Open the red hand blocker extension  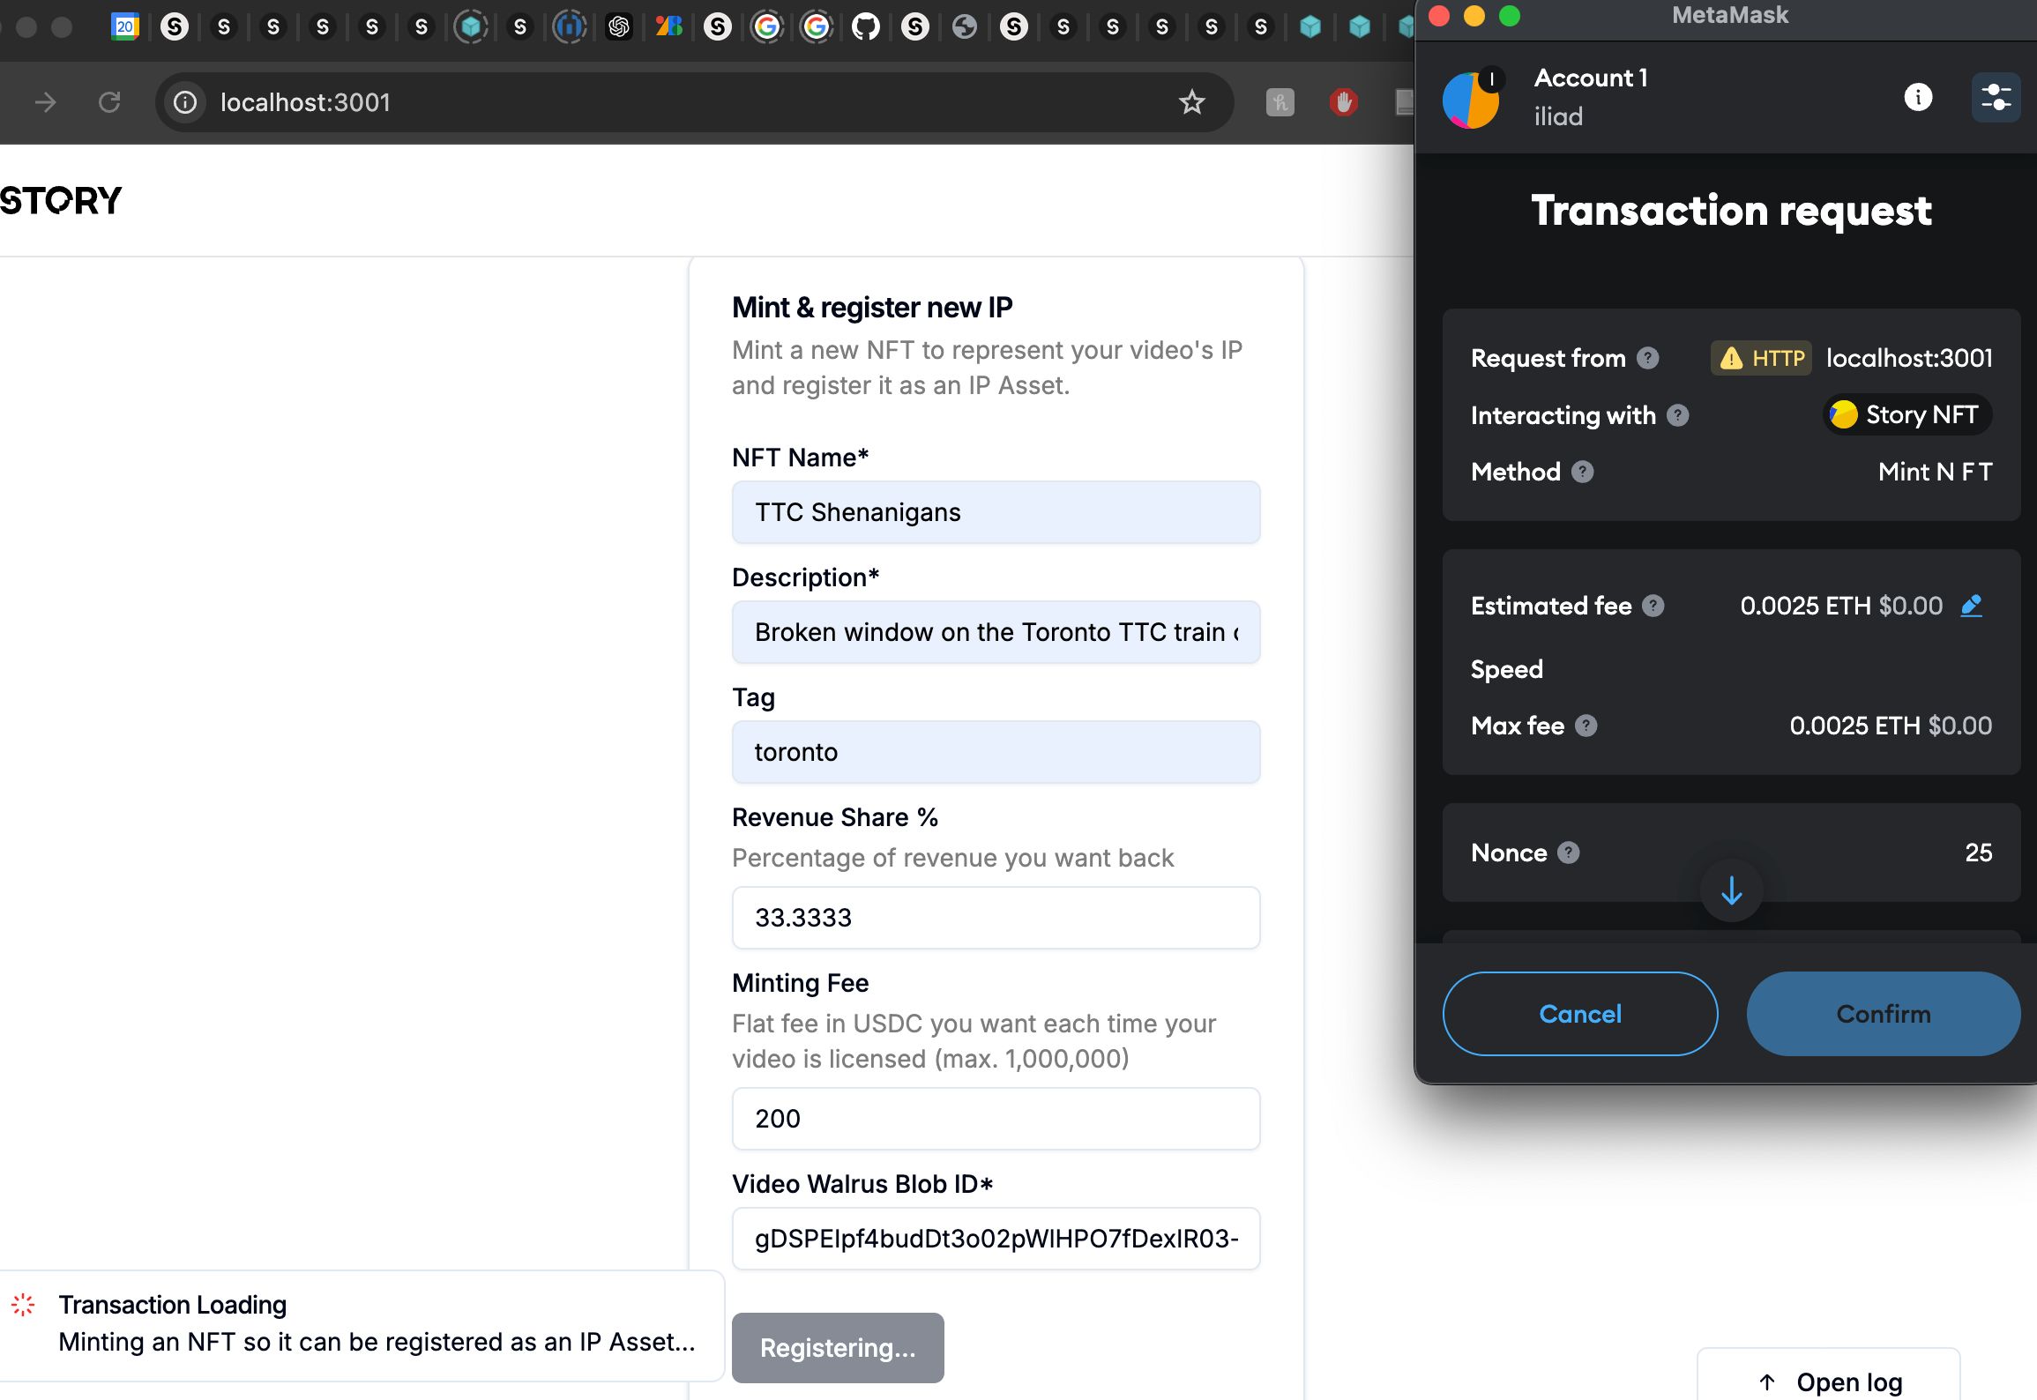click(x=1343, y=102)
